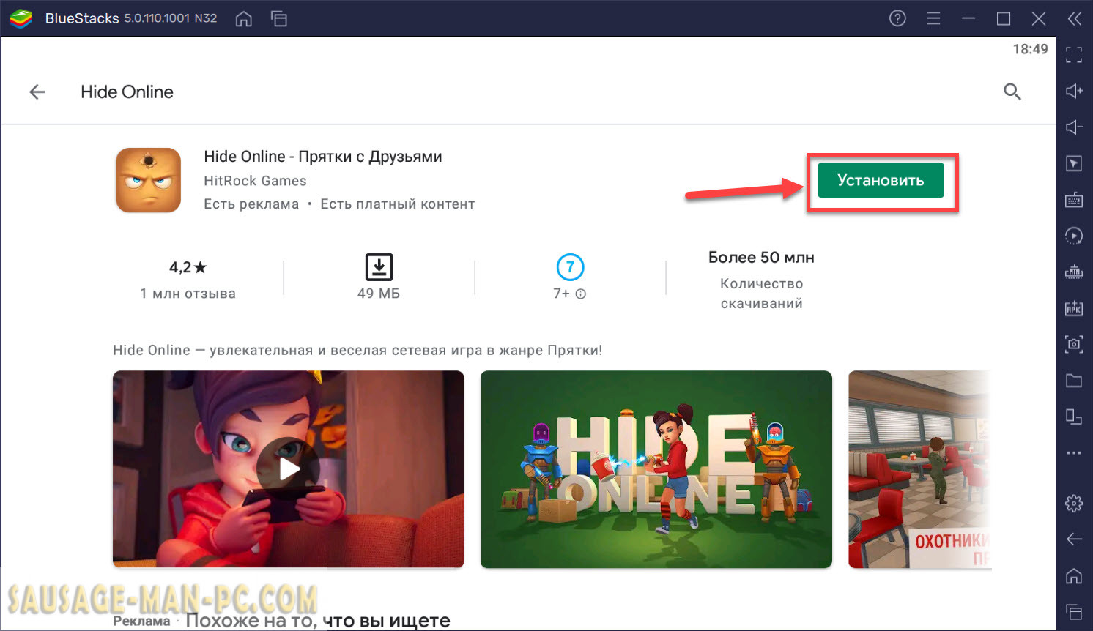1093x631 pixels.
Task: Click the 7+ age rating badge
Action: (570, 267)
